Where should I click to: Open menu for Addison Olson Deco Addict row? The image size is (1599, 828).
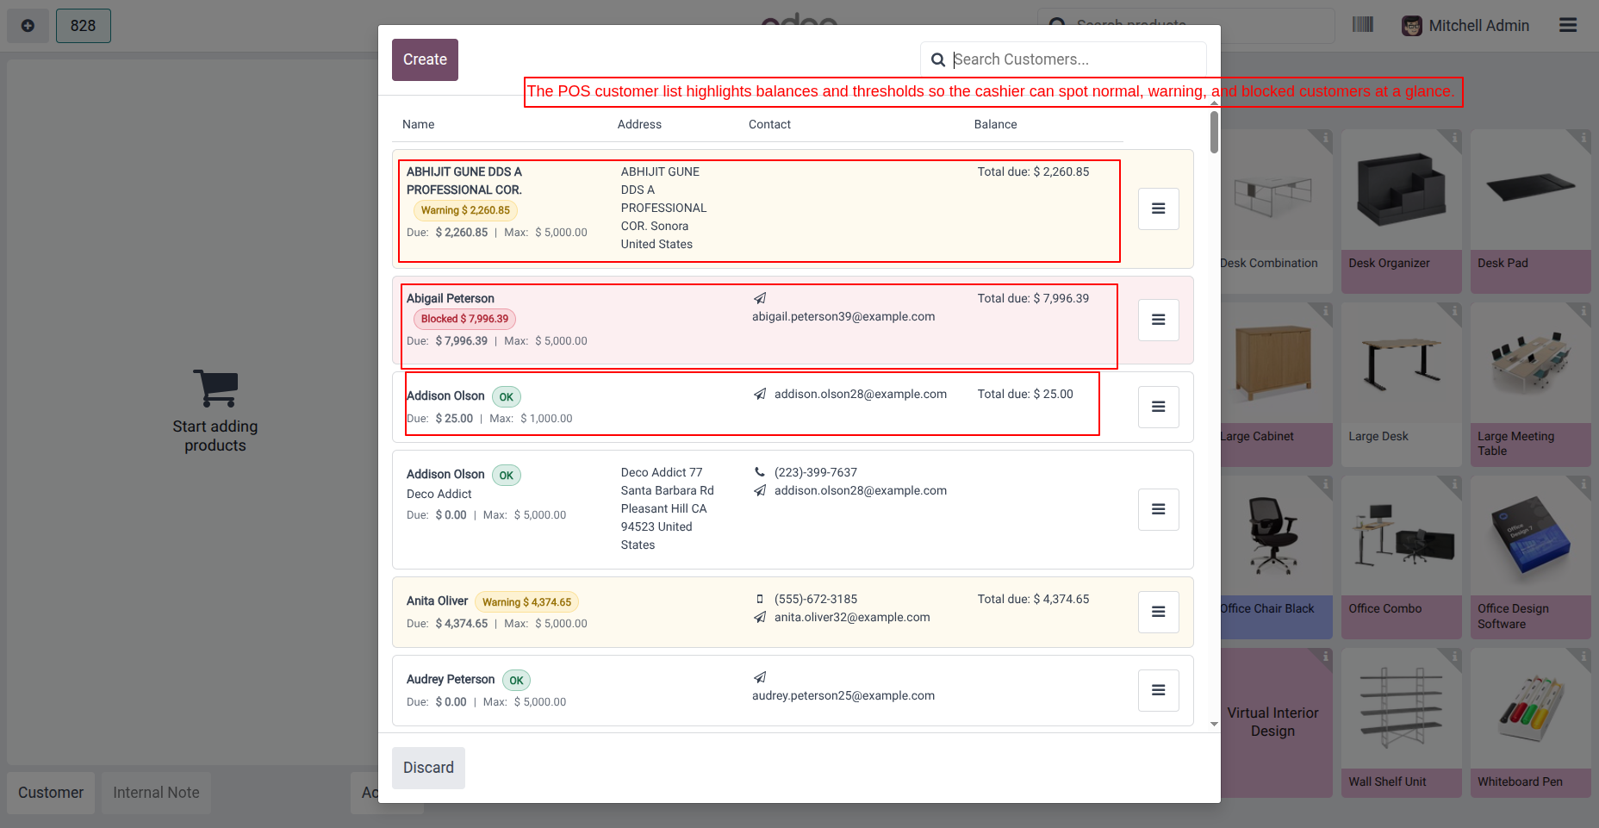click(1158, 509)
